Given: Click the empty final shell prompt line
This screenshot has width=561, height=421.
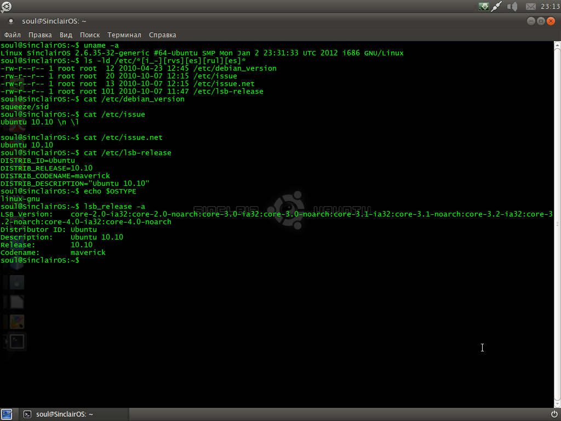Looking at the screenshot, I should tap(40, 260).
